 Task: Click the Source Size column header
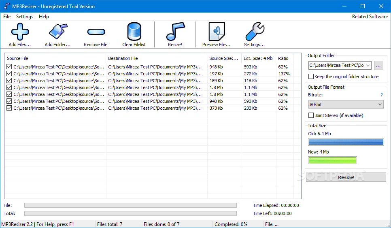pos(224,58)
